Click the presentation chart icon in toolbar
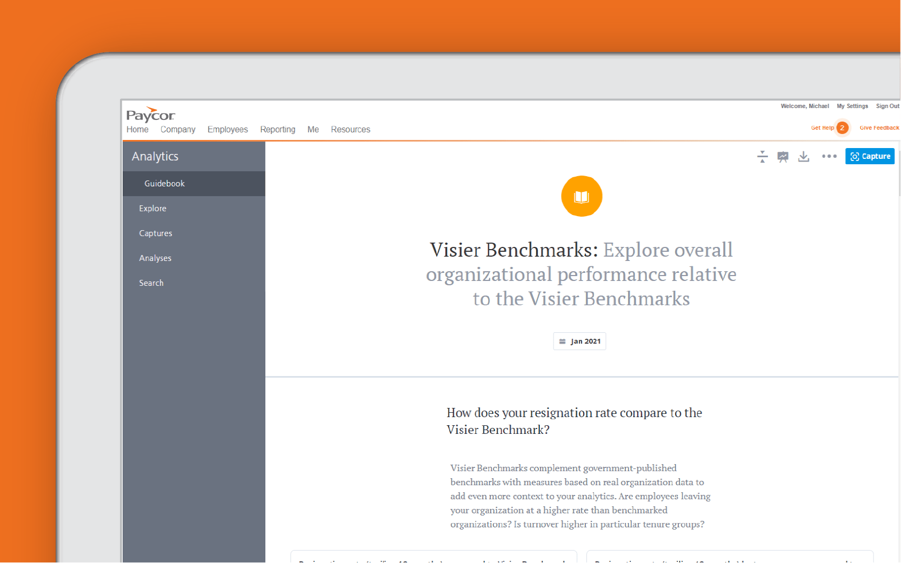The width and height of the screenshot is (901, 563). (x=783, y=157)
